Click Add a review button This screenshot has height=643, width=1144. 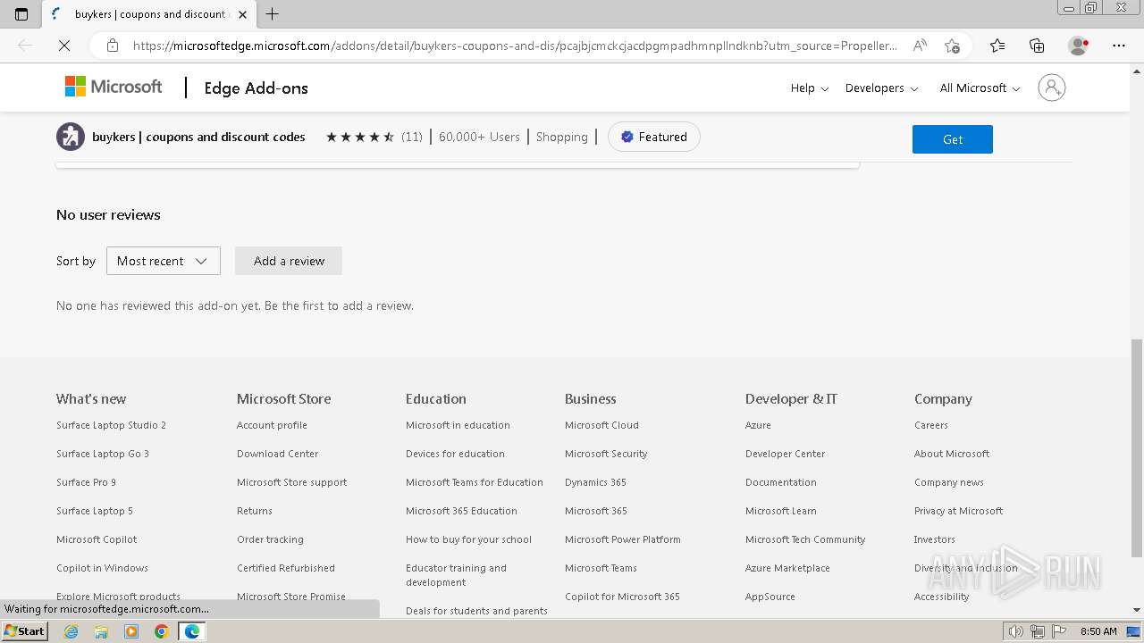pyautogui.click(x=289, y=261)
